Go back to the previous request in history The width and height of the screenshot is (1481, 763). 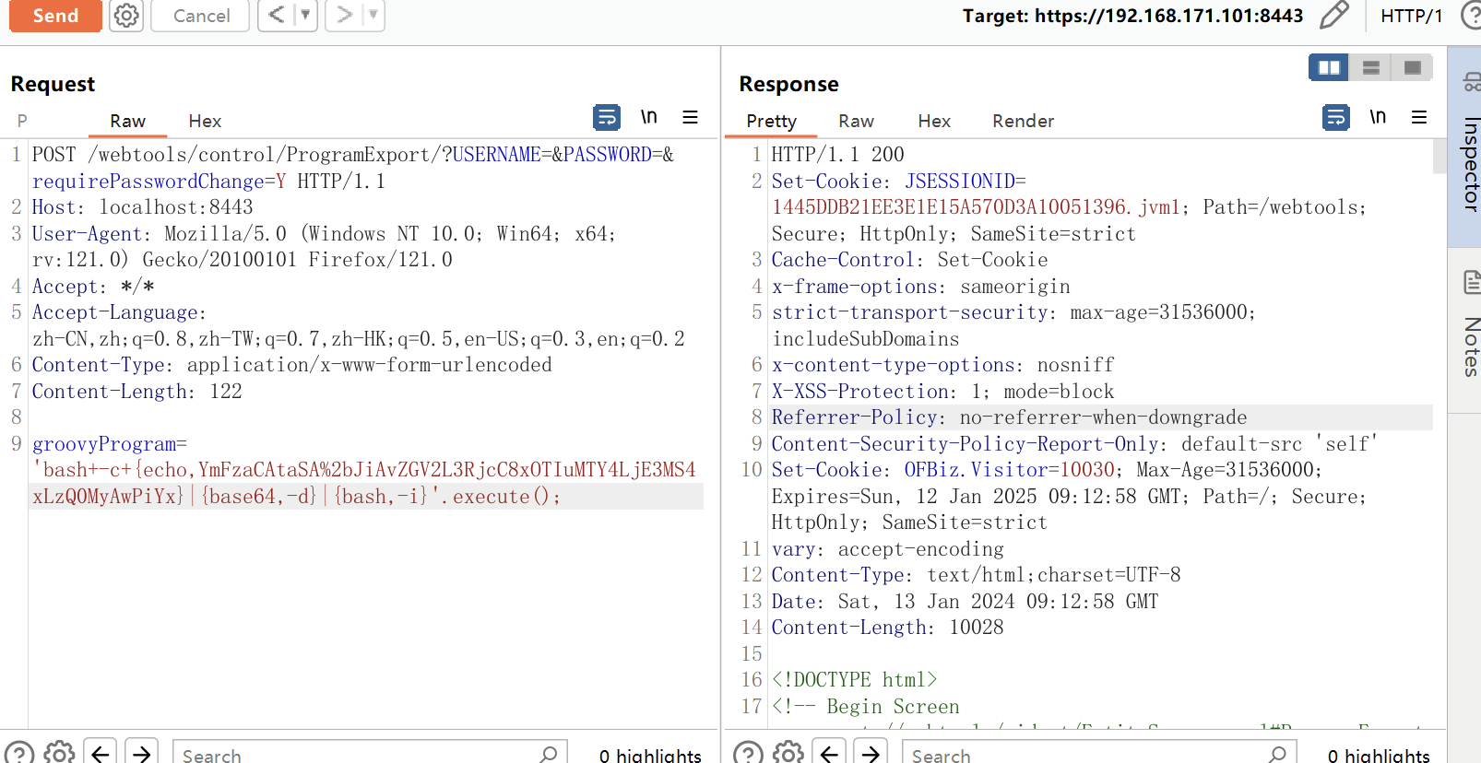tap(276, 15)
